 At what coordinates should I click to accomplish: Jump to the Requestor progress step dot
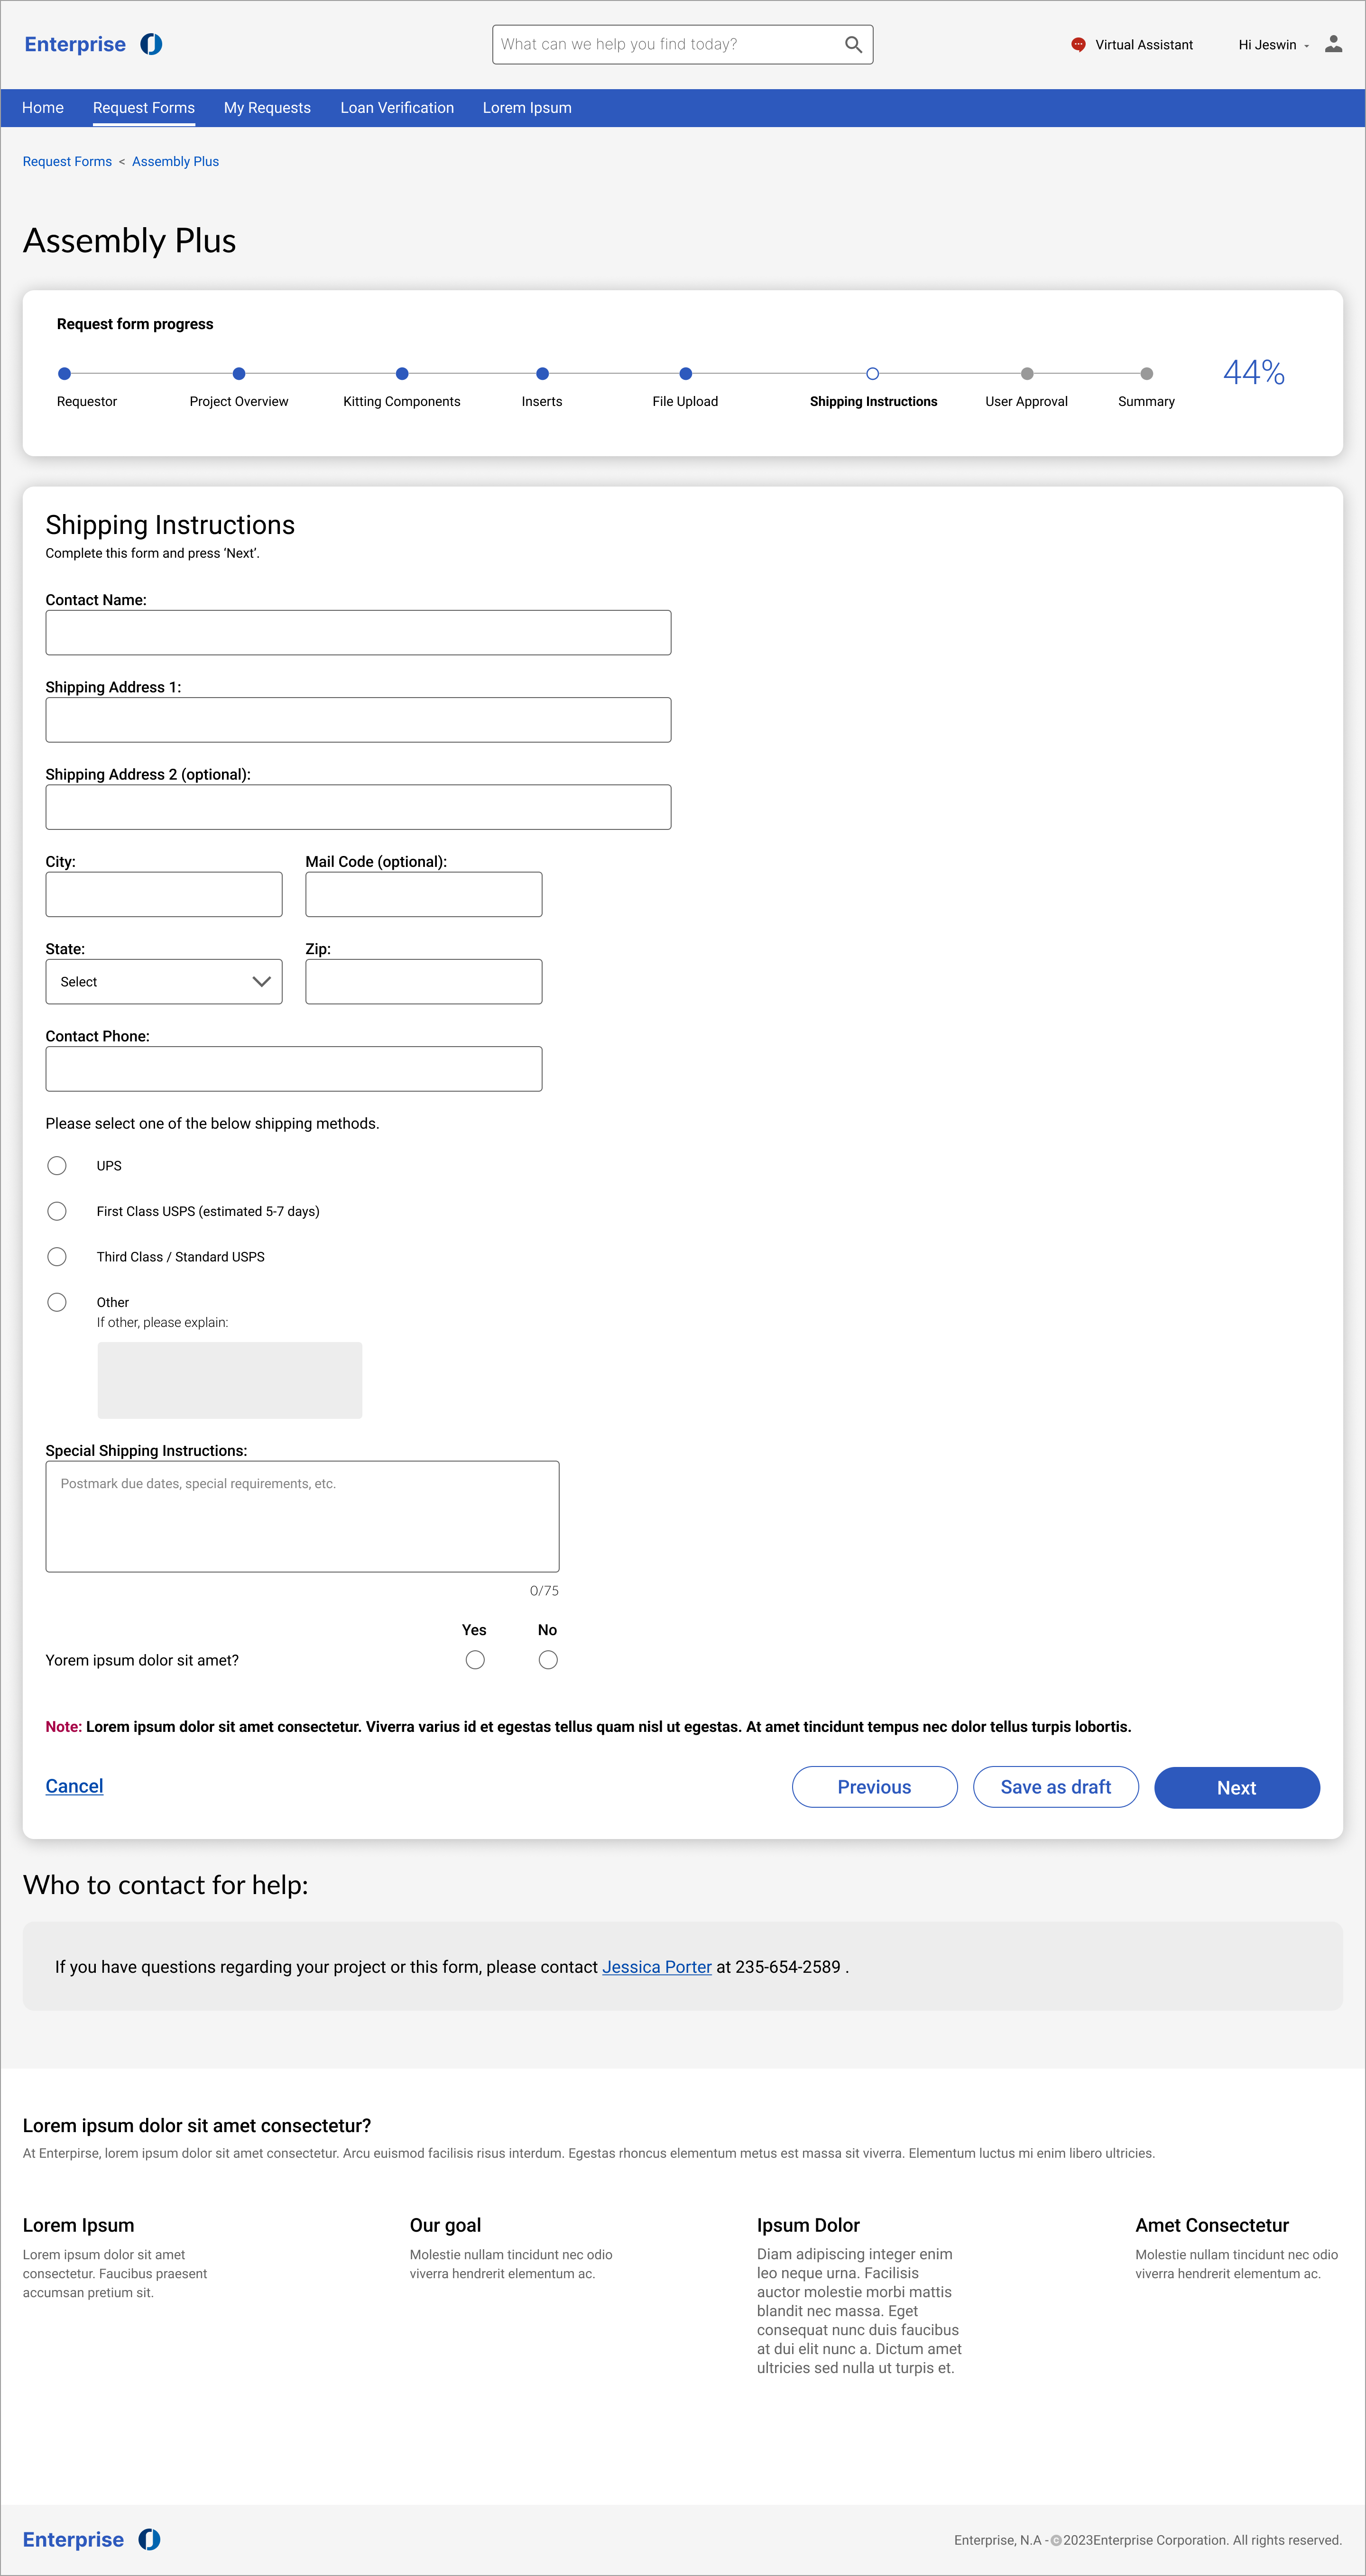click(x=65, y=374)
